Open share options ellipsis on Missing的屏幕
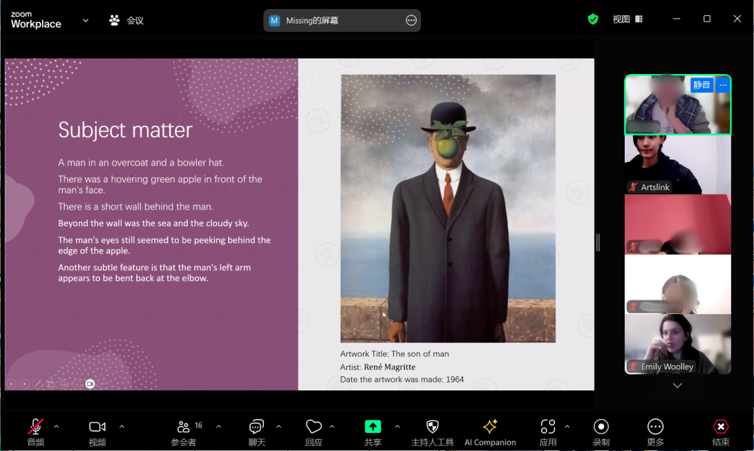754x451 pixels. (411, 21)
